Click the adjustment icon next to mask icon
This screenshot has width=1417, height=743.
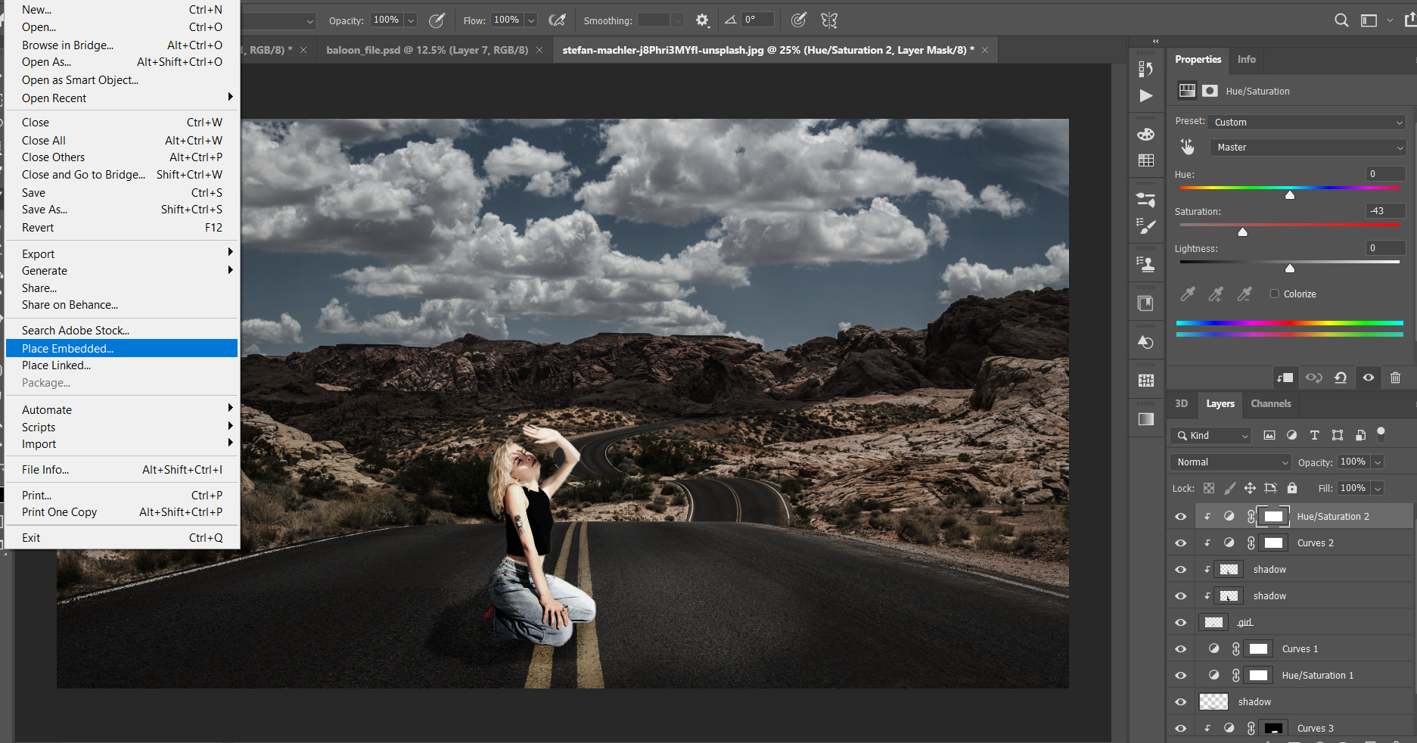[x=1188, y=91]
